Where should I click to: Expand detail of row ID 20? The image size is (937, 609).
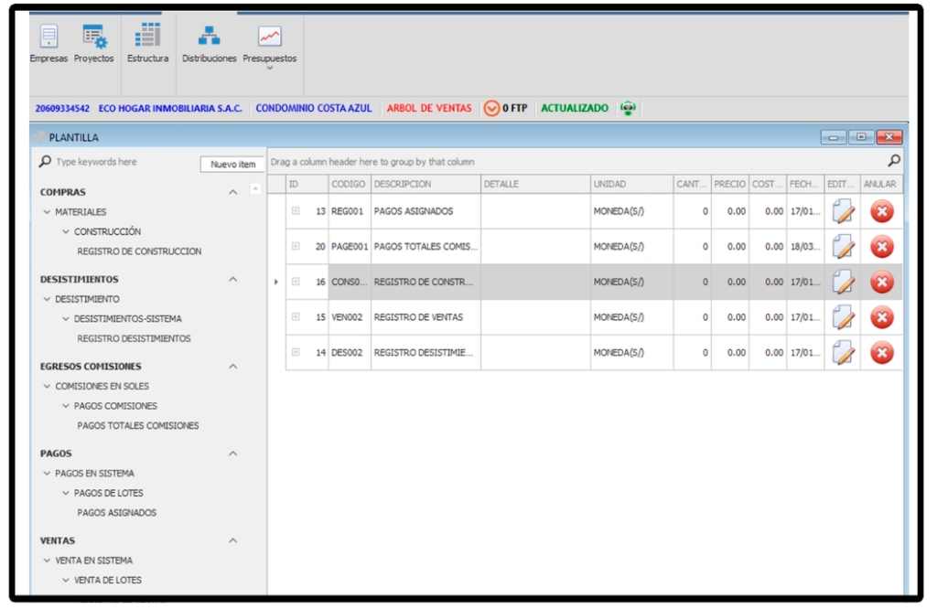click(296, 246)
